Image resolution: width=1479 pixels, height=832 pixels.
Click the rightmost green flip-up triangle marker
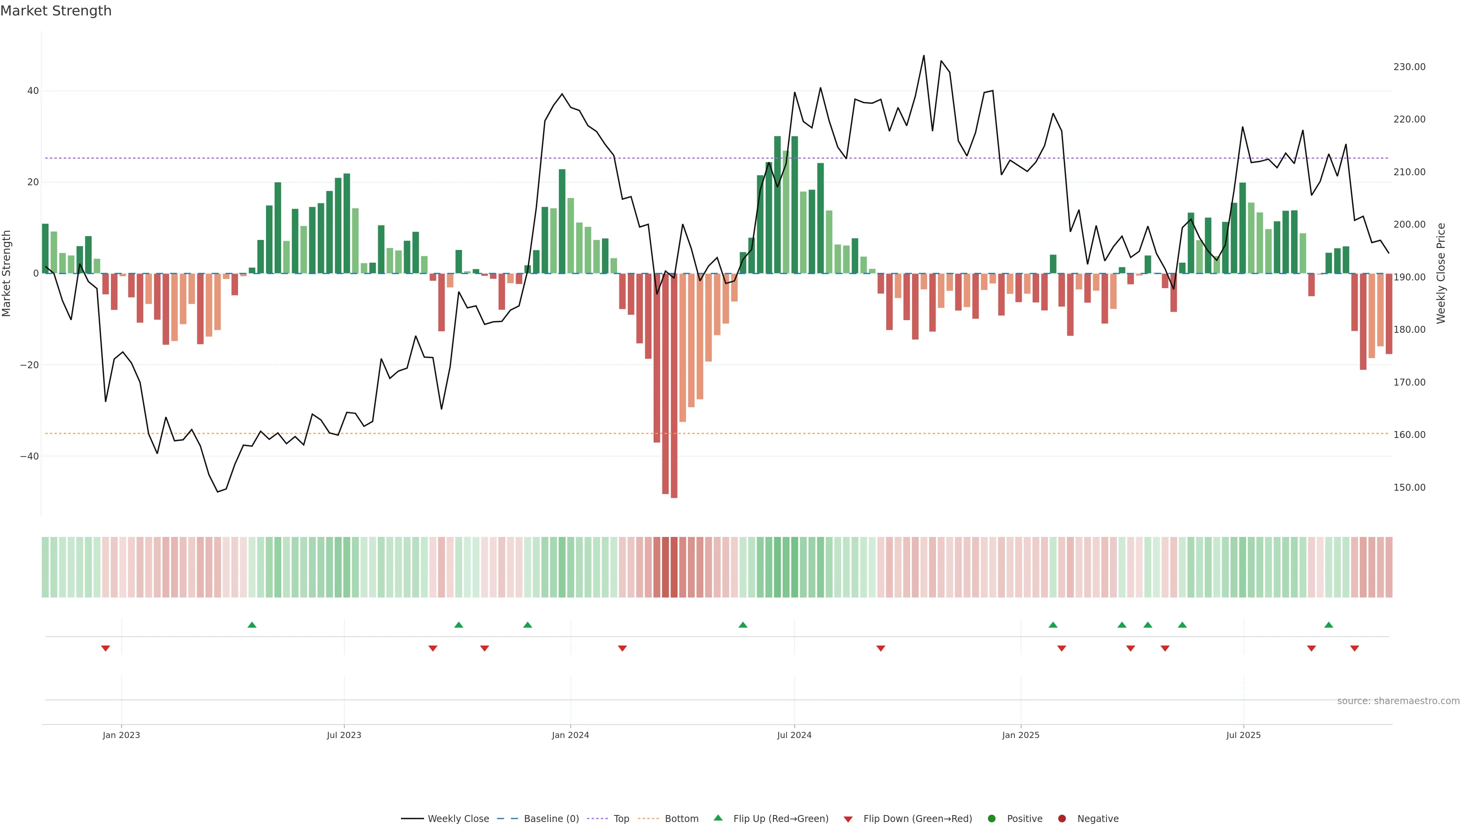tap(1328, 625)
